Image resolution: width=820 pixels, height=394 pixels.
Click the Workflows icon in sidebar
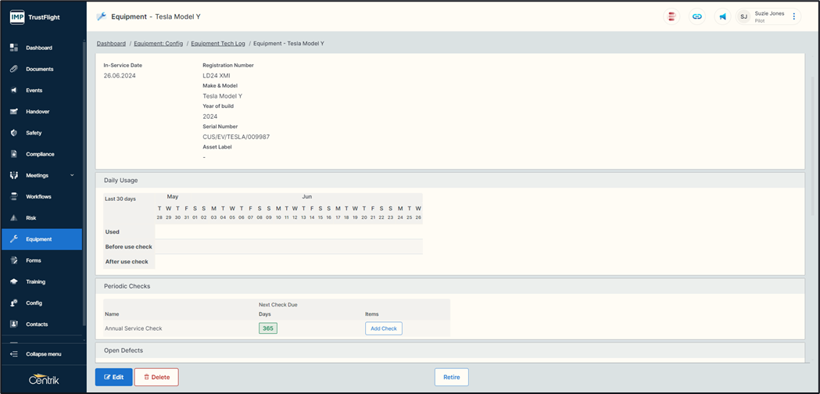(14, 197)
